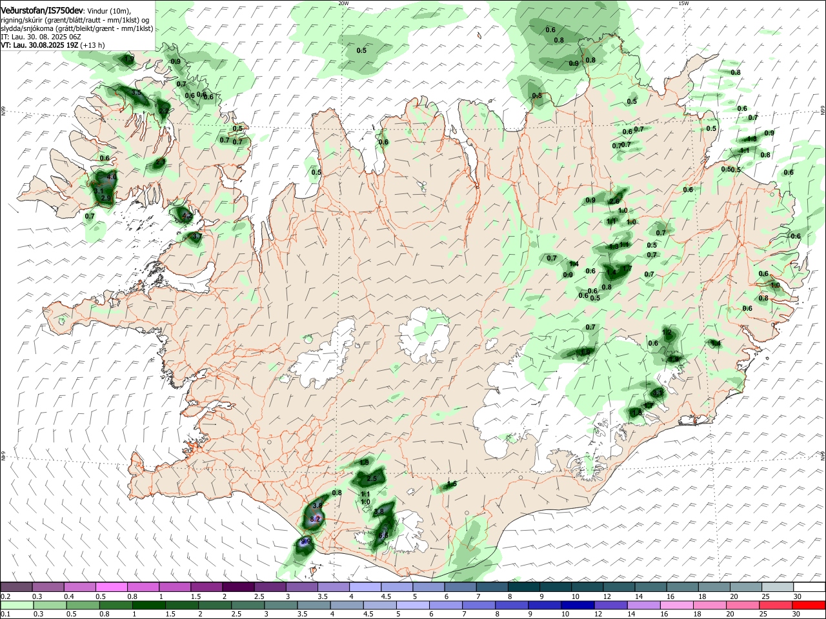This screenshot has width=826, height=619.
Task: Click the 2.9 precipitation value on the map
Action: 106,198
